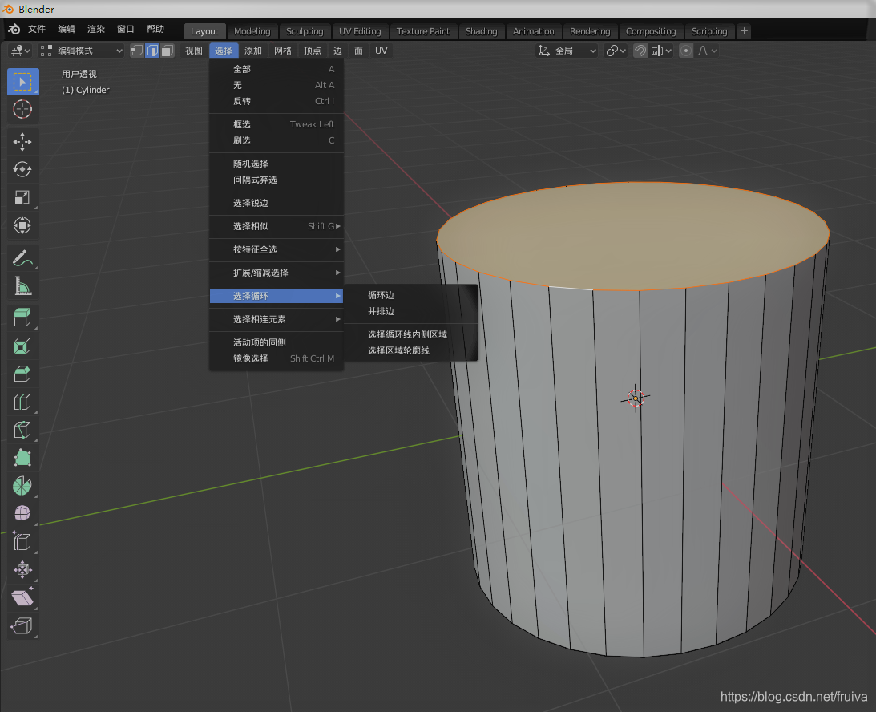Expand the pivot point dropdown
The width and height of the screenshot is (876, 712).
tap(616, 51)
